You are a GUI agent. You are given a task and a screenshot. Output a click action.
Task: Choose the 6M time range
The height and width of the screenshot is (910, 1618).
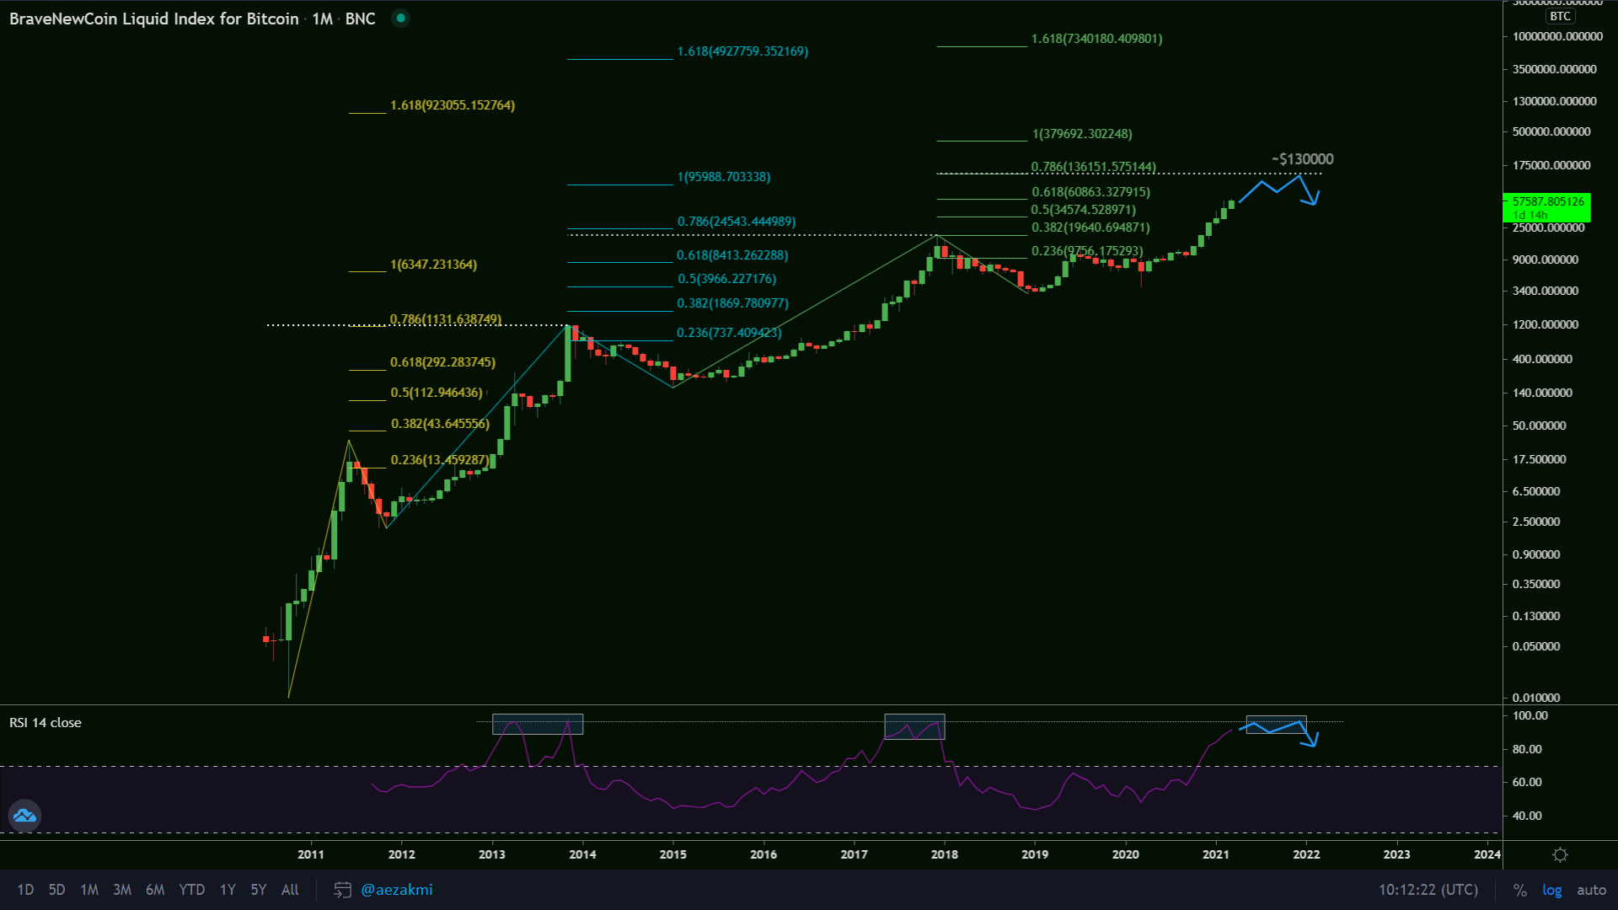(x=155, y=890)
